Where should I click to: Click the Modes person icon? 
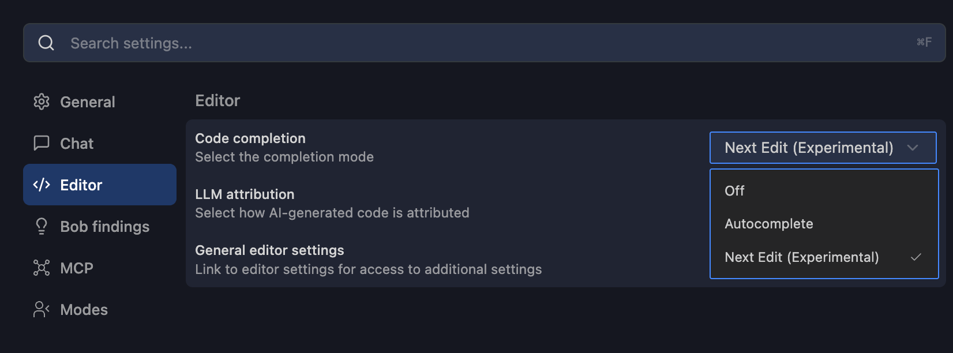[42, 310]
